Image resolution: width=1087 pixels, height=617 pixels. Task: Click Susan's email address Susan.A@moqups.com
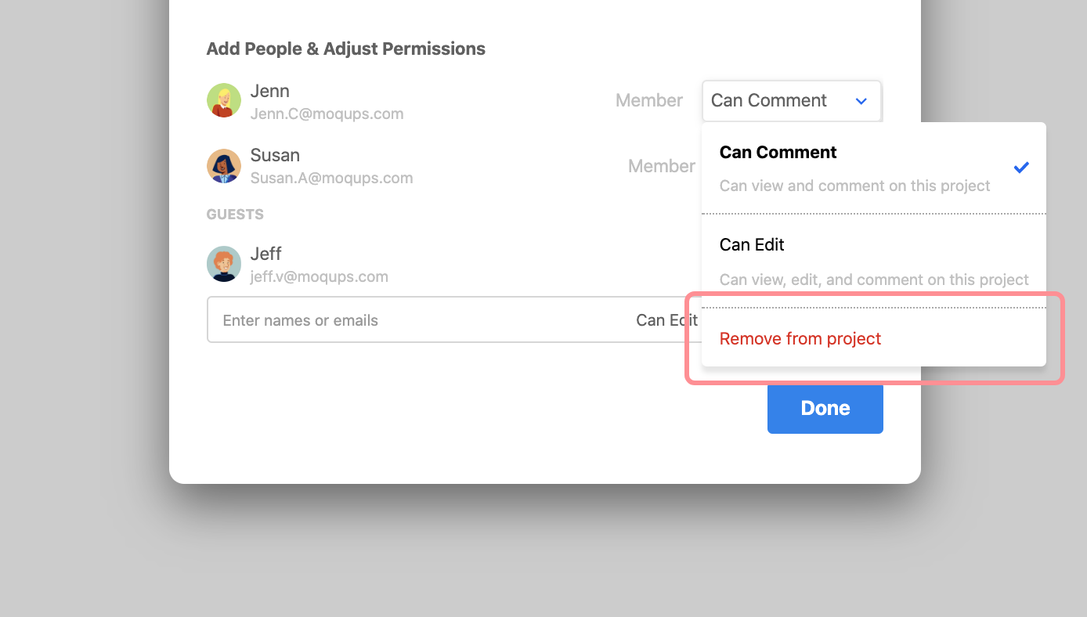pos(331,178)
